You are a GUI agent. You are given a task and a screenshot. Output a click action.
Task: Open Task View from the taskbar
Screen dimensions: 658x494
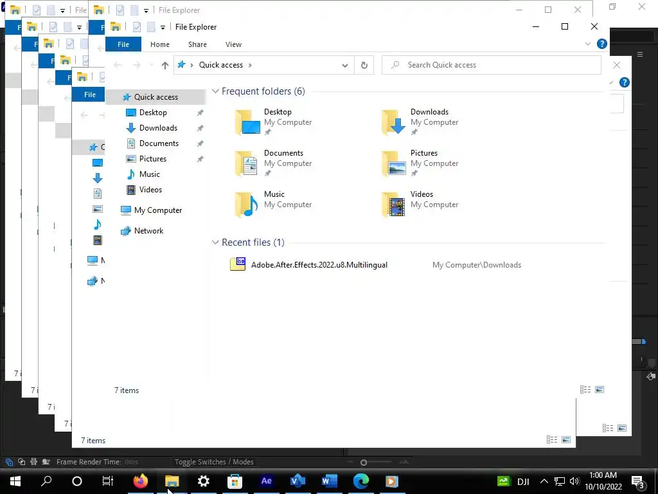(x=108, y=481)
